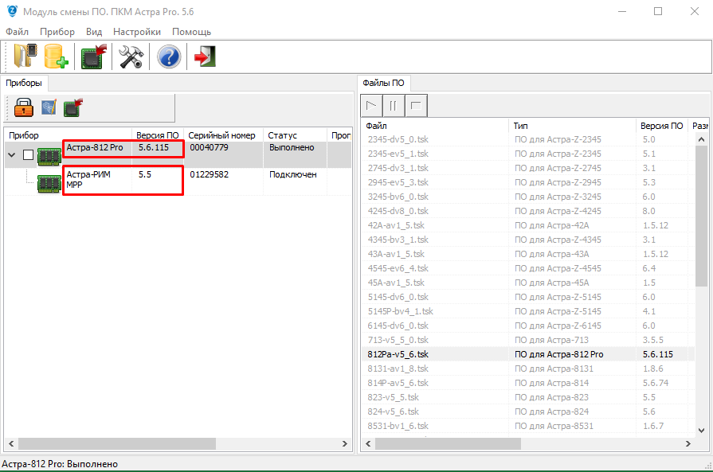Click the files panel horizontal scrollbar thumb

coord(448,443)
